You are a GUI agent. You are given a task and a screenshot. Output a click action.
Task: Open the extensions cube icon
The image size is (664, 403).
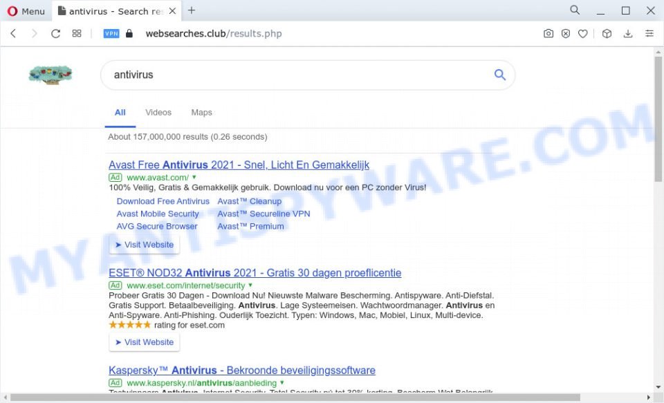pyautogui.click(x=607, y=33)
